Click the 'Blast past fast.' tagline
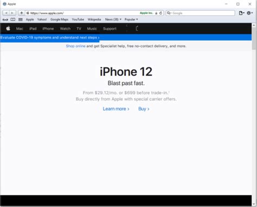257x207 pixels. [x=126, y=83]
